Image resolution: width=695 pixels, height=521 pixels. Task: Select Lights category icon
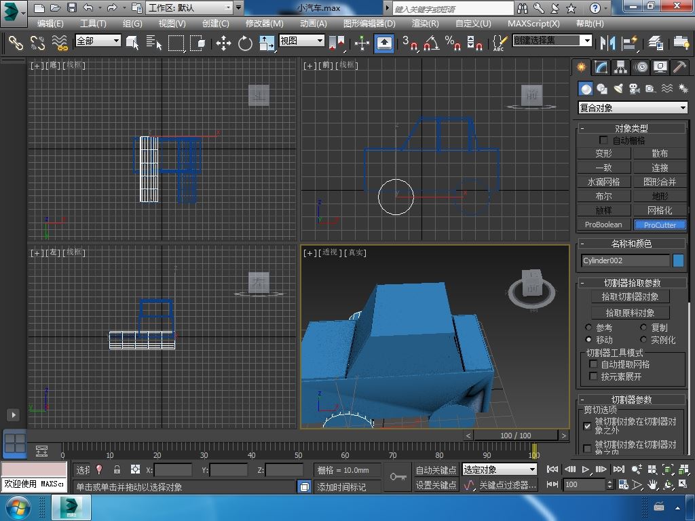click(618, 89)
